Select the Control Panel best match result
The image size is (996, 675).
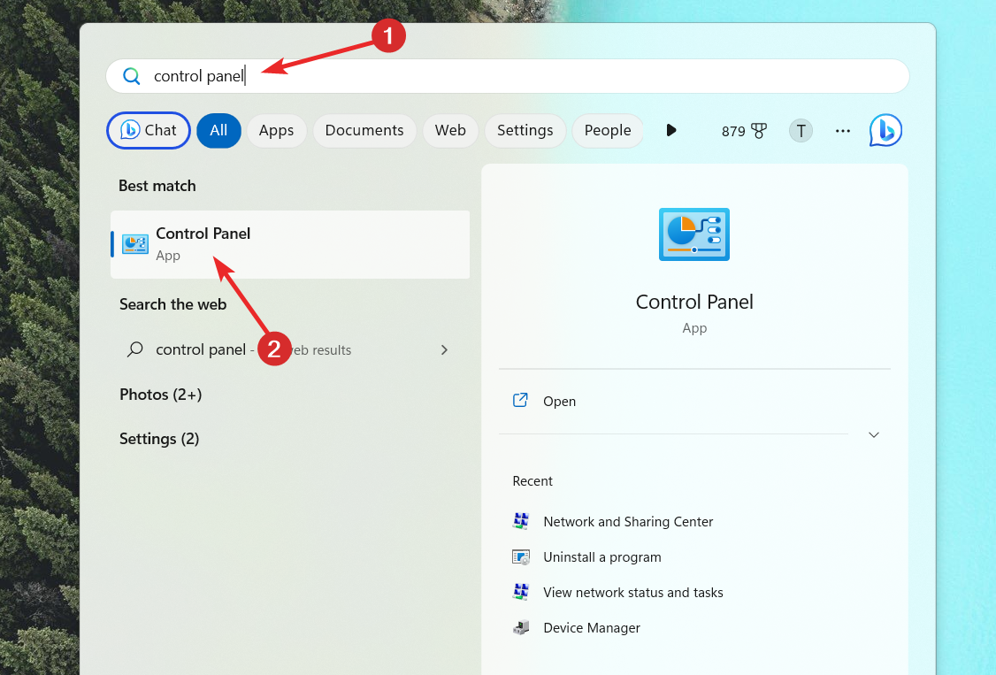(x=290, y=244)
